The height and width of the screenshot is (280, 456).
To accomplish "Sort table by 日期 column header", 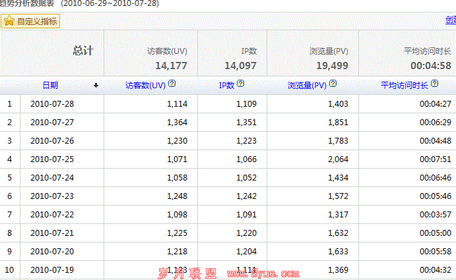I will click(x=50, y=85).
